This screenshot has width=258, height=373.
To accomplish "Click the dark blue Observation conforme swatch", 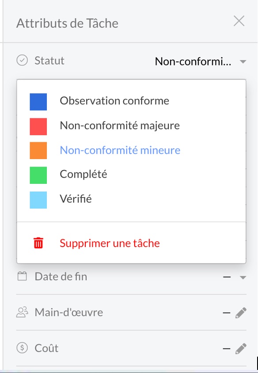I will click(x=38, y=102).
